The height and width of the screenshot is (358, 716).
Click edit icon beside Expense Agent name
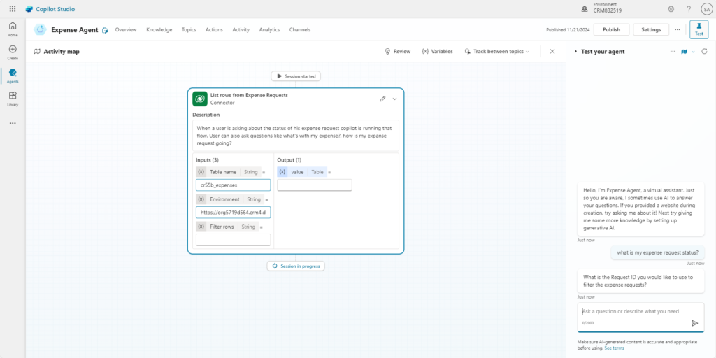click(x=105, y=30)
